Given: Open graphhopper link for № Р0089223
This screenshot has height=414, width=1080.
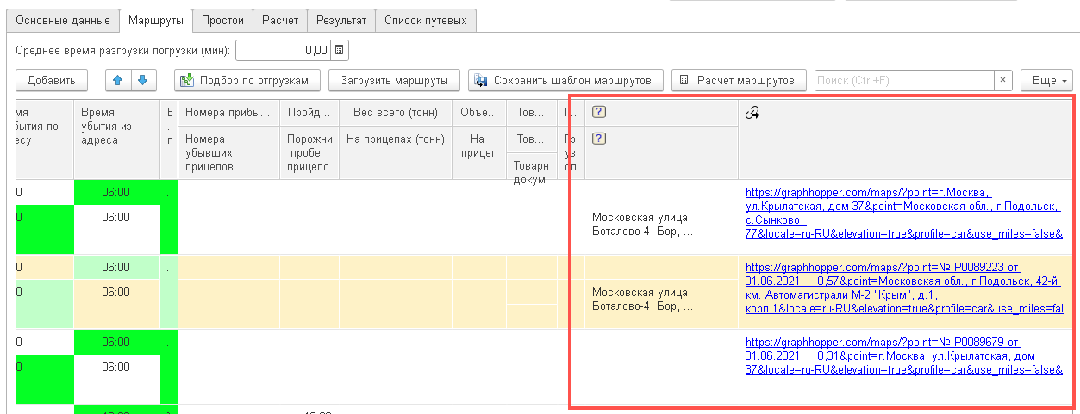Looking at the screenshot, I should [x=904, y=287].
